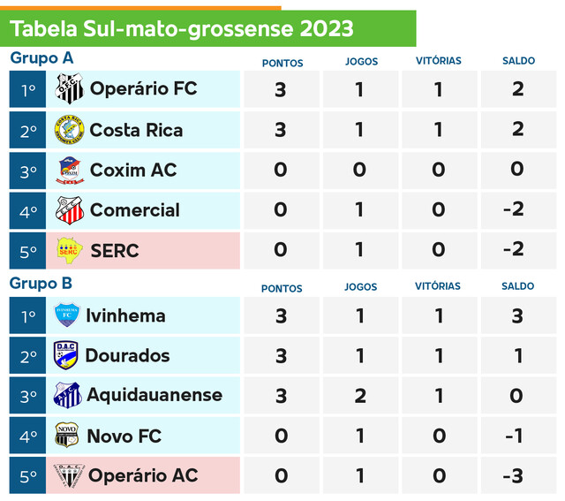Click the Ivinhema team name
This screenshot has width=565, height=501.
pyautogui.click(x=125, y=315)
